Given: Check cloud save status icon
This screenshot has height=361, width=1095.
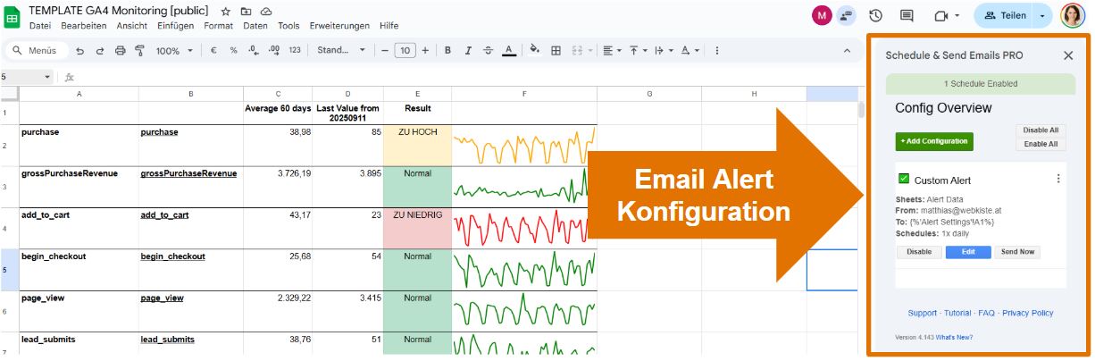Looking at the screenshot, I should coord(266,11).
